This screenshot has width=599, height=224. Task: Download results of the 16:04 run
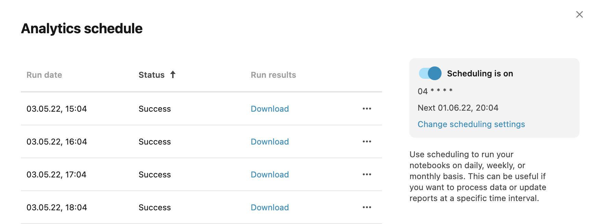(270, 142)
